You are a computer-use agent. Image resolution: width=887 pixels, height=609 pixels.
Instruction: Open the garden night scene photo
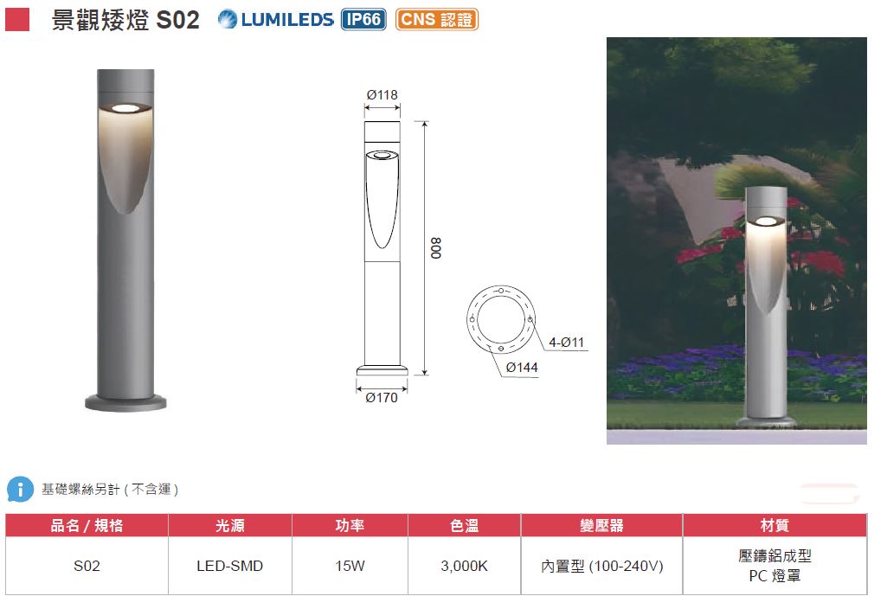point(736,240)
